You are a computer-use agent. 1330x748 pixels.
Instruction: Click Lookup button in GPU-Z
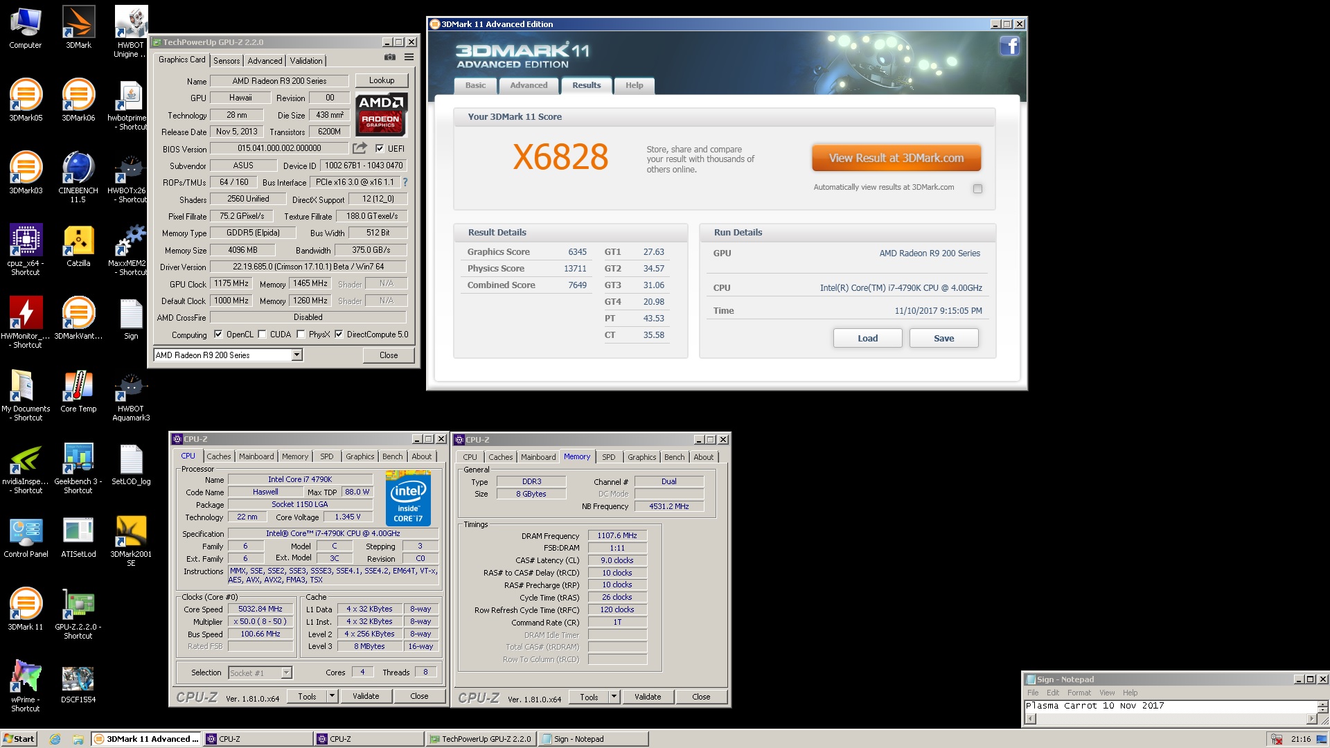click(x=382, y=80)
